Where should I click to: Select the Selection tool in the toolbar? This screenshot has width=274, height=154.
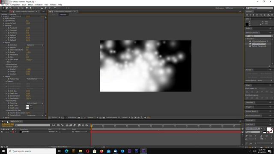[x=3, y=8]
